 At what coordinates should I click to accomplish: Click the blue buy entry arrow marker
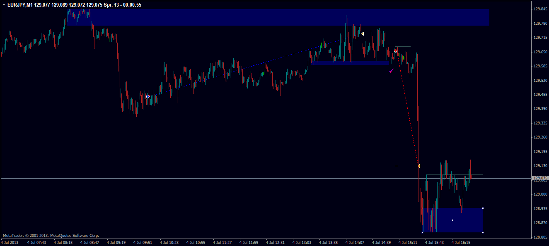pos(148,96)
